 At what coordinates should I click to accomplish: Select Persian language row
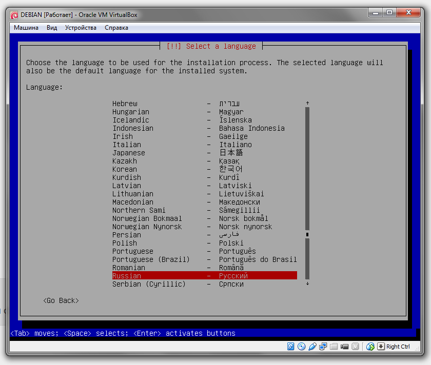205,235
